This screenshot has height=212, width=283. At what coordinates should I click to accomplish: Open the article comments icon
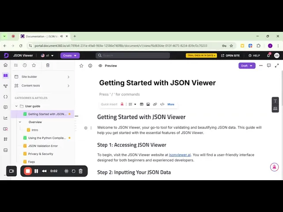point(269,66)
